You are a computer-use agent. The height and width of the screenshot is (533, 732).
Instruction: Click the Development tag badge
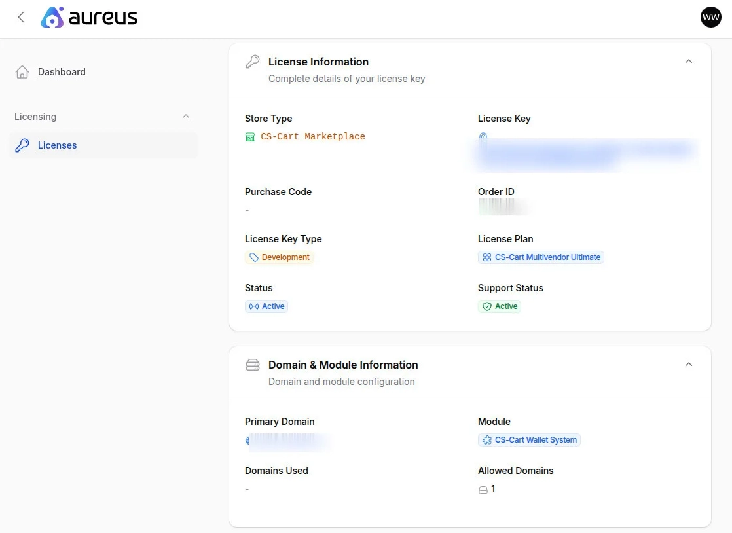pos(279,257)
